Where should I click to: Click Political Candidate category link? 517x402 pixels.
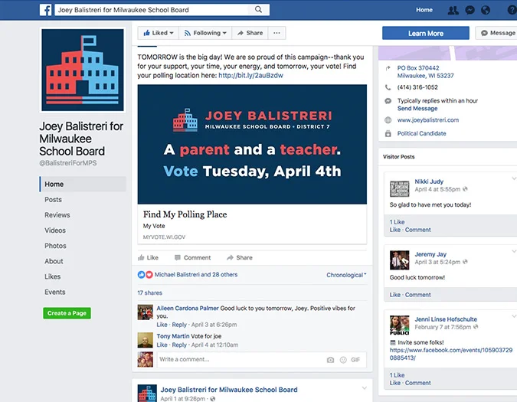click(x=421, y=133)
